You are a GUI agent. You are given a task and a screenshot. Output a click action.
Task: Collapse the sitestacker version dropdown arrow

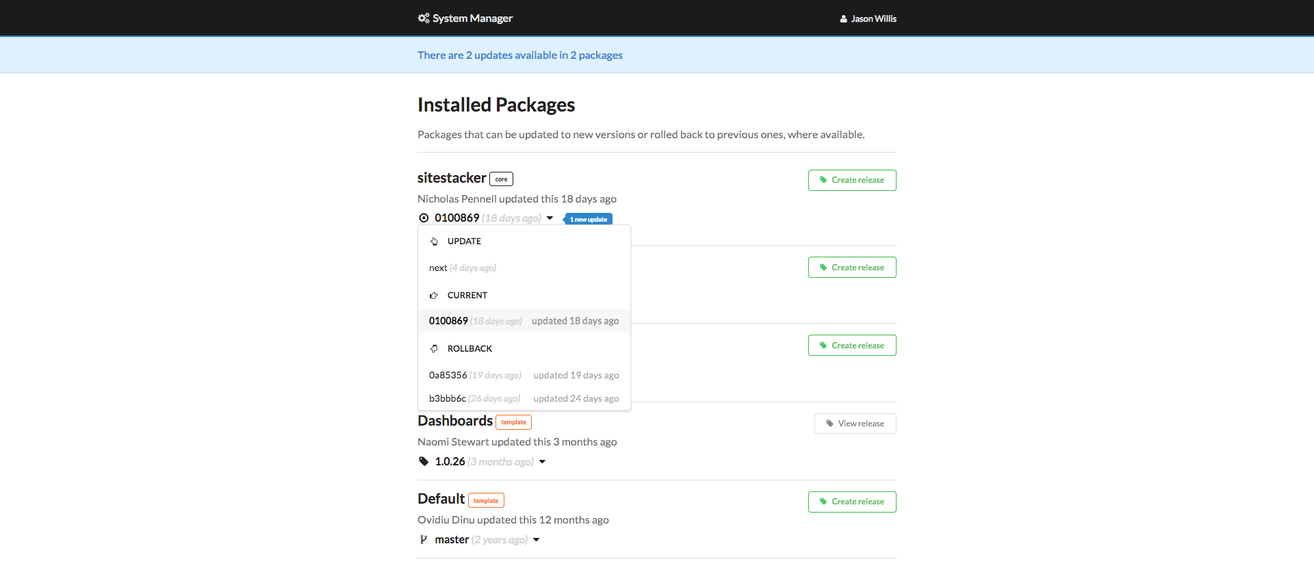(x=550, y=218)
